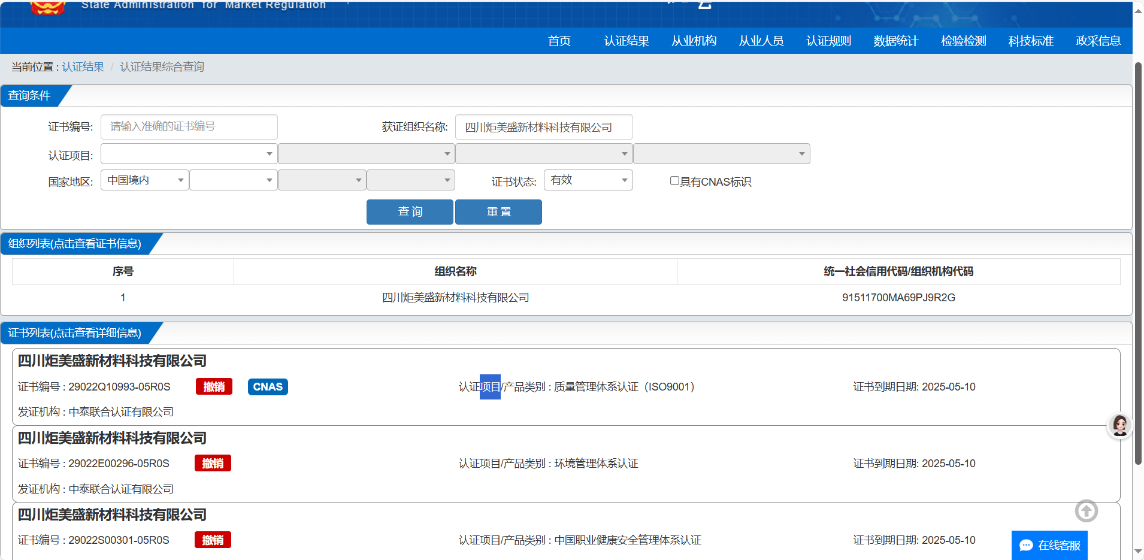Screen dimensions: 1144x560
Task: Click the 撤销 badge for certificate 29022Q10993-05R0S
Action: point(214,387)
